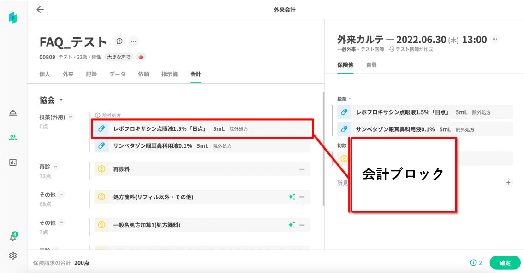Image resolution: width=524 pixels, height=273 pixels.
Task: Click patient ID 00809 text
Action: 47,57
